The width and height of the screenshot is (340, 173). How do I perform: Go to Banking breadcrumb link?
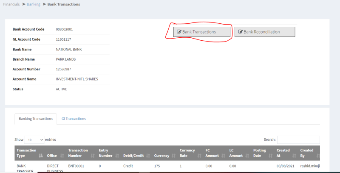pos(34,4)
